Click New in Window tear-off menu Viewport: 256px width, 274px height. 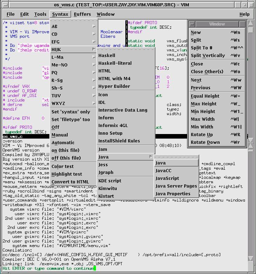click(x=217, y=33)
